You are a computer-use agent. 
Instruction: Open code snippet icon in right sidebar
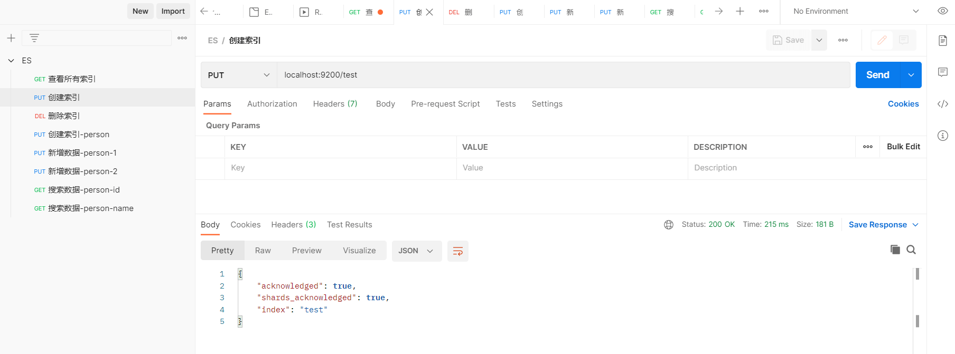(x=943, y=104)
